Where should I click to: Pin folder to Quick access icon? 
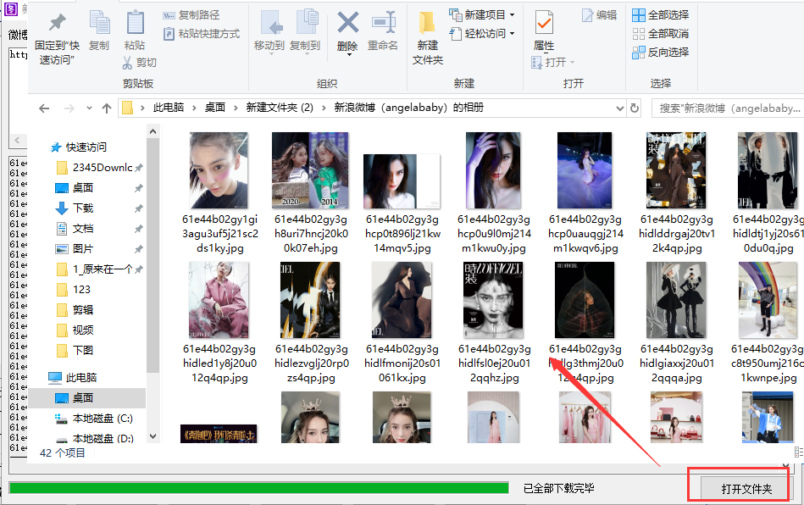[x=57, y=23]
